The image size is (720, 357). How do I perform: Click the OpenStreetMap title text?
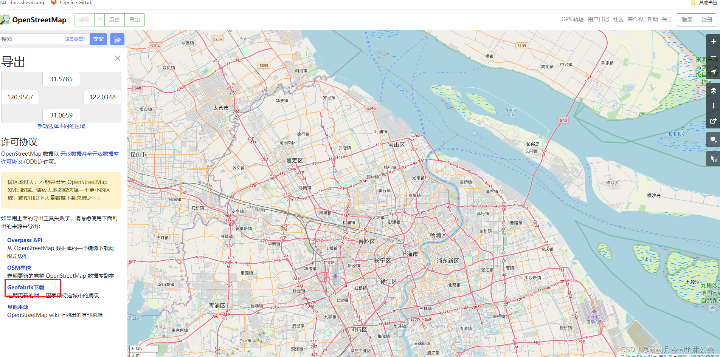coord(39,20)
